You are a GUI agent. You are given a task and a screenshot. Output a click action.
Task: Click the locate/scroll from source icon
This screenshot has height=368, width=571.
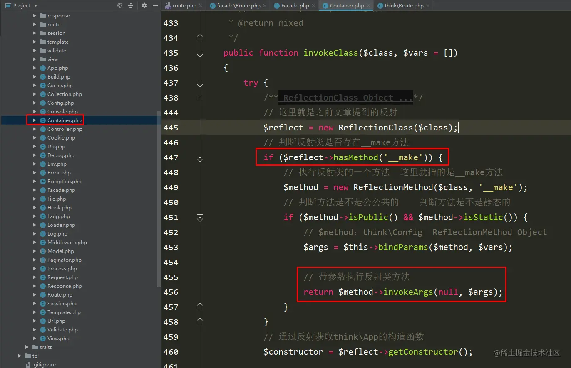pyautogui.click(x=120, y=5)
